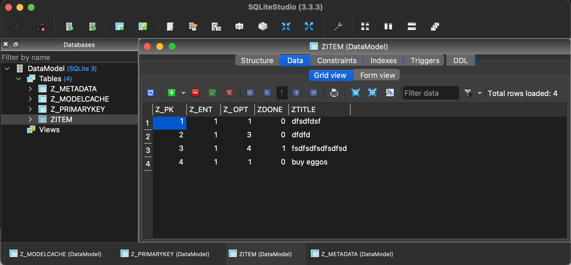Screen dimensions: 571x265
Task: Open the Triggers tab
Action: pyautogui.click(x=425, y=61)
